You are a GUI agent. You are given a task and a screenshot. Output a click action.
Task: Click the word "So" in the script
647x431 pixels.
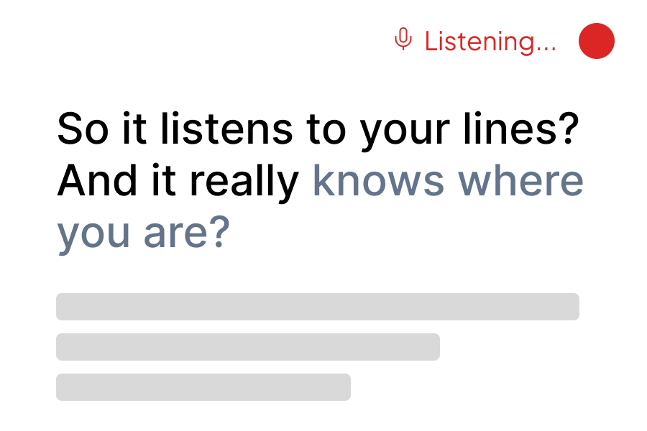point(83,129)
